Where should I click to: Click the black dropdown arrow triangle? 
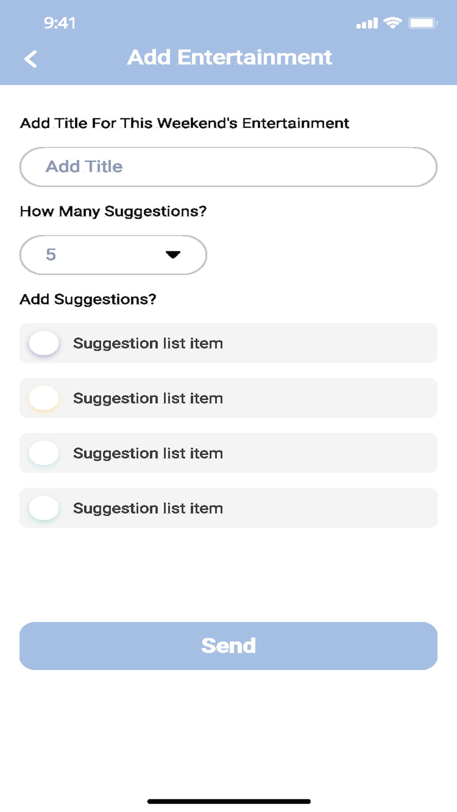(x=173, y=254)
